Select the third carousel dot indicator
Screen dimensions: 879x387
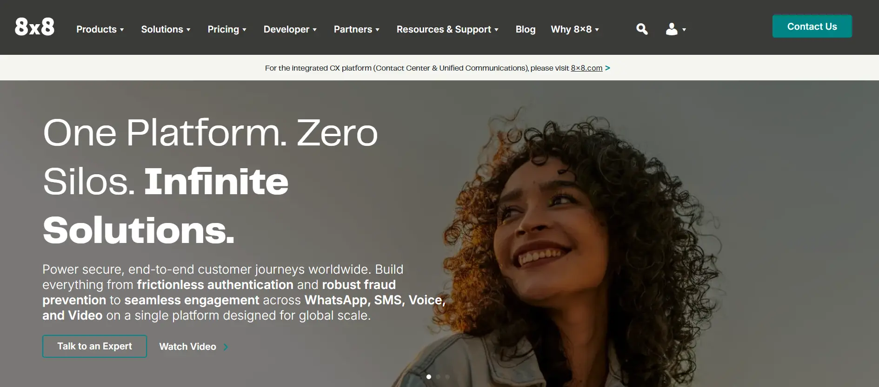(447, 377)
